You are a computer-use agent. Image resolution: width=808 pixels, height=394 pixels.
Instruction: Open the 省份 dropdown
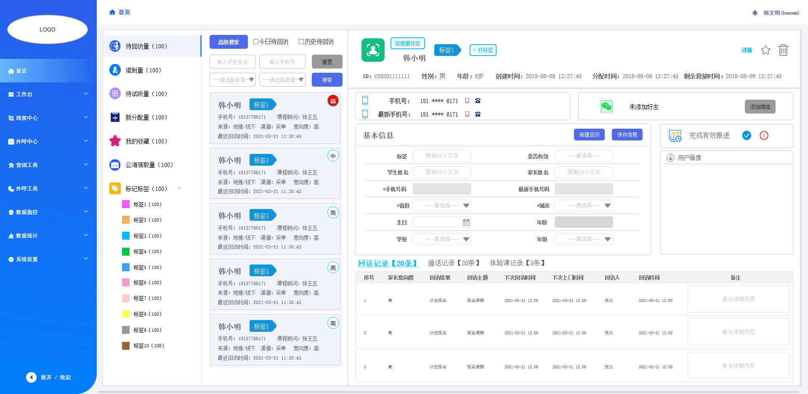[442, 205]
